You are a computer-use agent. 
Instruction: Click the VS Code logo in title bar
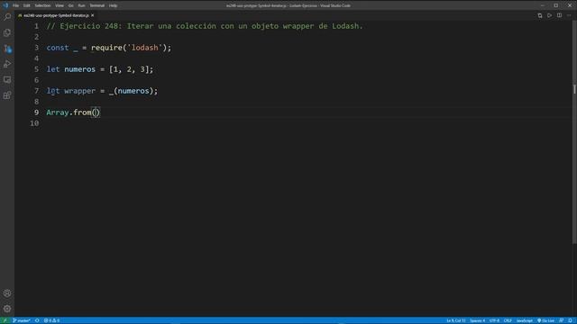(x=5, y=5)
